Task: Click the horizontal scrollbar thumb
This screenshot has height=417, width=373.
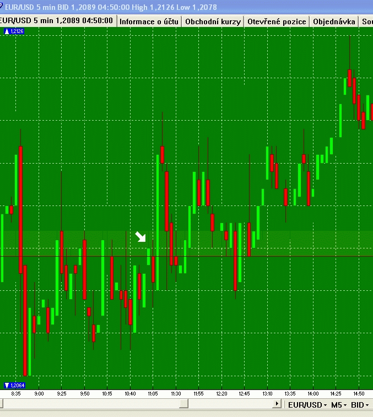Action: pos(184,404)
